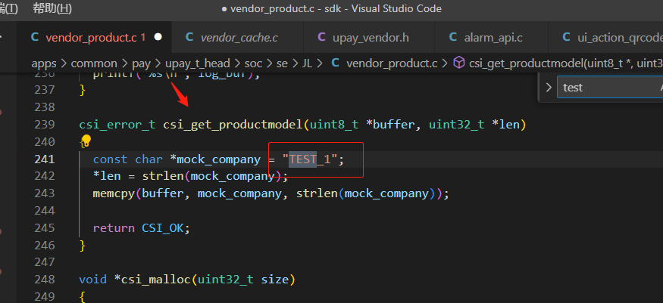Open the lightbulb code actions on line 240

click(x=86, y=141)
